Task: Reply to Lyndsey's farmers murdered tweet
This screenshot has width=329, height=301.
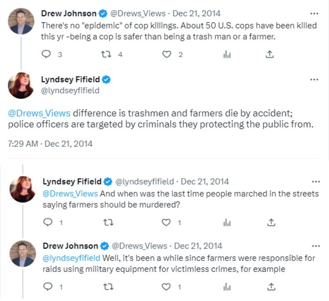Action: (48, 222)
